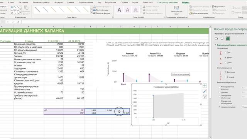Click the Замещающий текст (Alt Text) icon
The image size is (247, 139).
coord(176,8)
